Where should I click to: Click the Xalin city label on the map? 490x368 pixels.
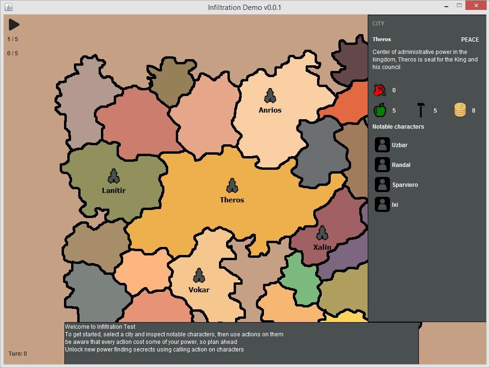point(322,247)
